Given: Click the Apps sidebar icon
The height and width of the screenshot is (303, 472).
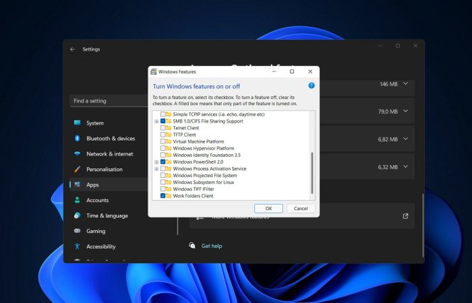Looking at the screenshot, I should click(78, 184).
